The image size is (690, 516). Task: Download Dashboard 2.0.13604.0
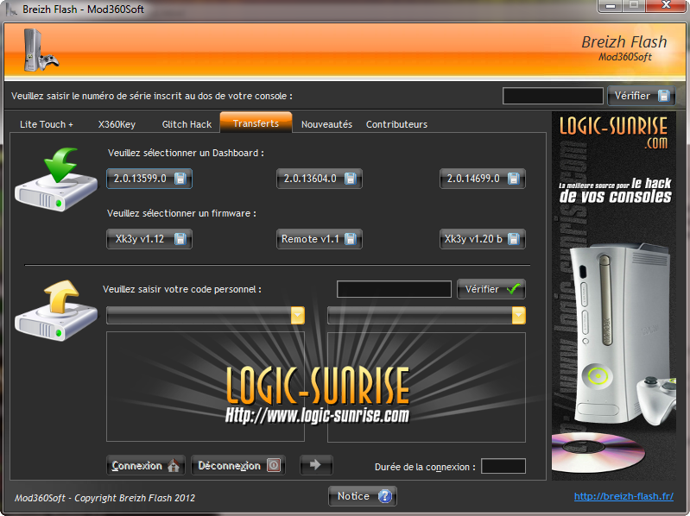click(x=319, y=179)
